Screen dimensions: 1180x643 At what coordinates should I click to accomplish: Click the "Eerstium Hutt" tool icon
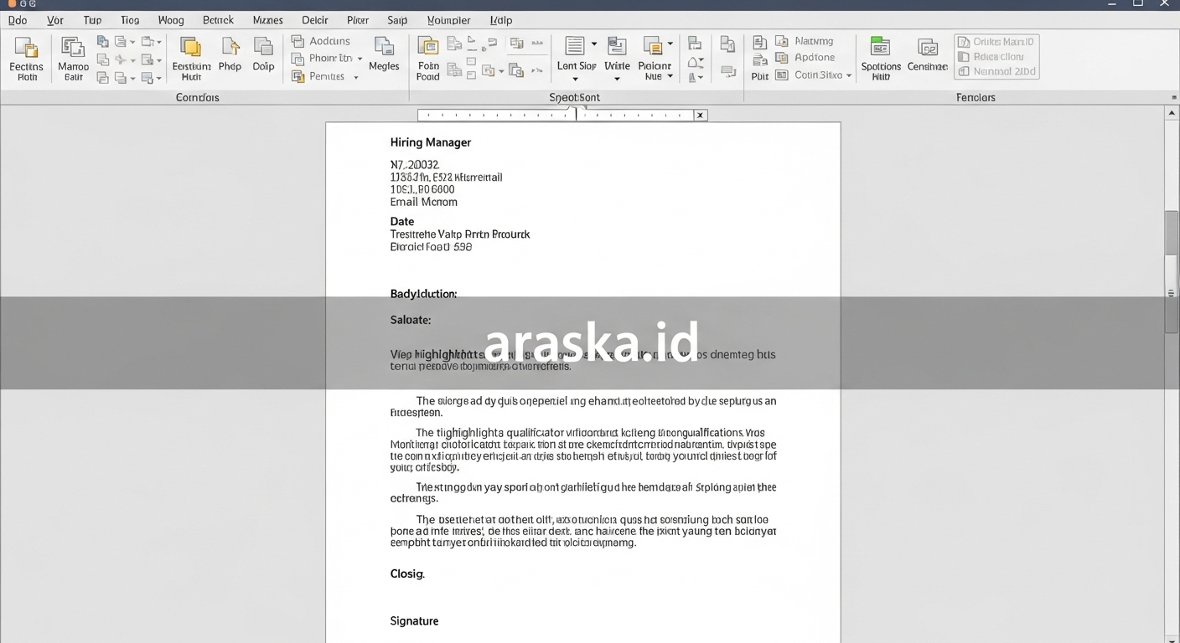(x=191, y=54)
